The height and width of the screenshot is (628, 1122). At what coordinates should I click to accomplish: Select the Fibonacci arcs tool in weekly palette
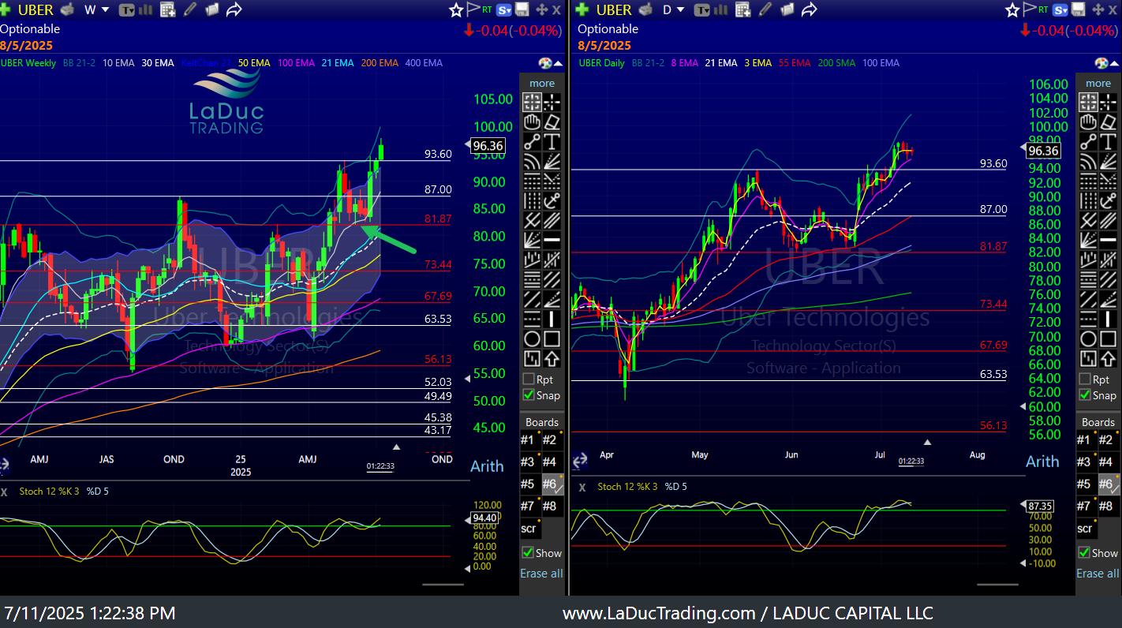(x=532, y=161)
